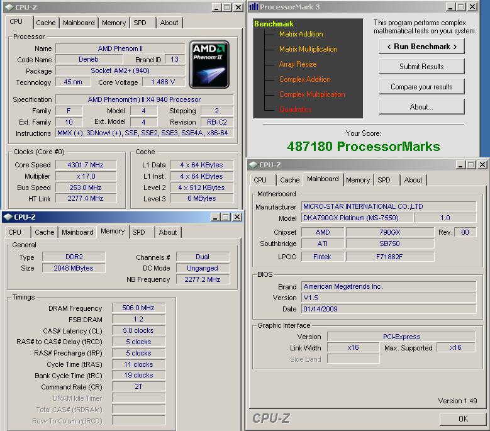Click the memory Type value DDR2
490x431 pixels.
coord(74,257)
